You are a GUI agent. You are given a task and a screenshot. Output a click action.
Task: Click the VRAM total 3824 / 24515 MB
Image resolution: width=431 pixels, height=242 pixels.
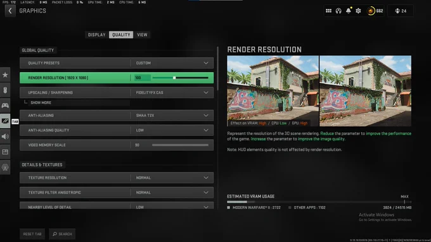click(x=397, y=208)
